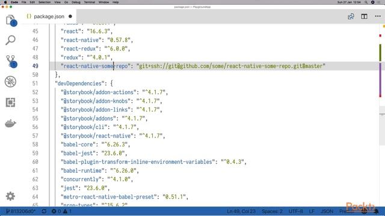Open the Code application menu
Screen dimensions: 385x216
[14, 2]
